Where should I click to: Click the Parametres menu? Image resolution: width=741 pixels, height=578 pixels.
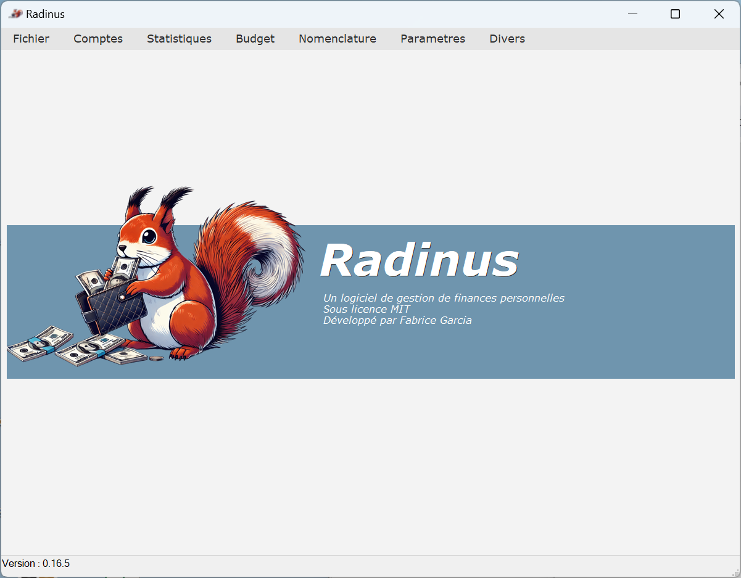point(433,38)
